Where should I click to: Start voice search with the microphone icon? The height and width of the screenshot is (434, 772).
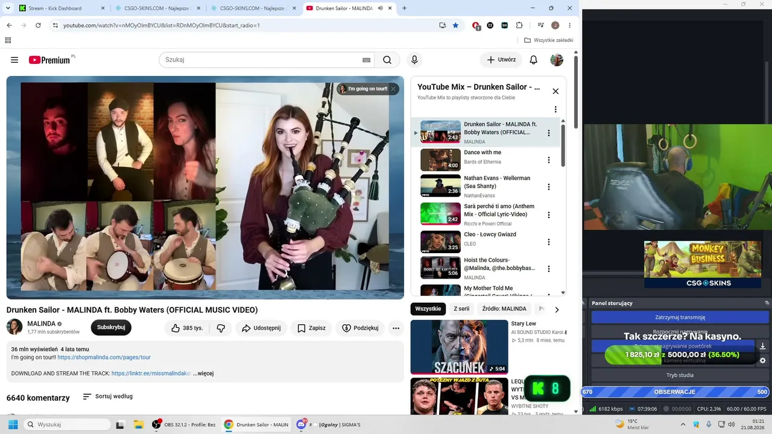click(414, 60)
